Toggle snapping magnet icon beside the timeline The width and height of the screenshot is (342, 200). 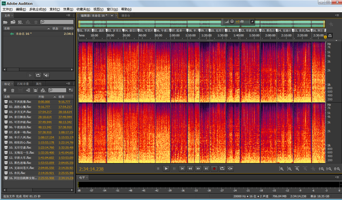(x=330, y=35)
